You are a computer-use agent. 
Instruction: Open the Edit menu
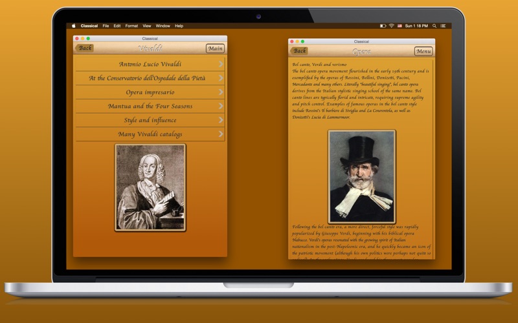tap(117, 26)
